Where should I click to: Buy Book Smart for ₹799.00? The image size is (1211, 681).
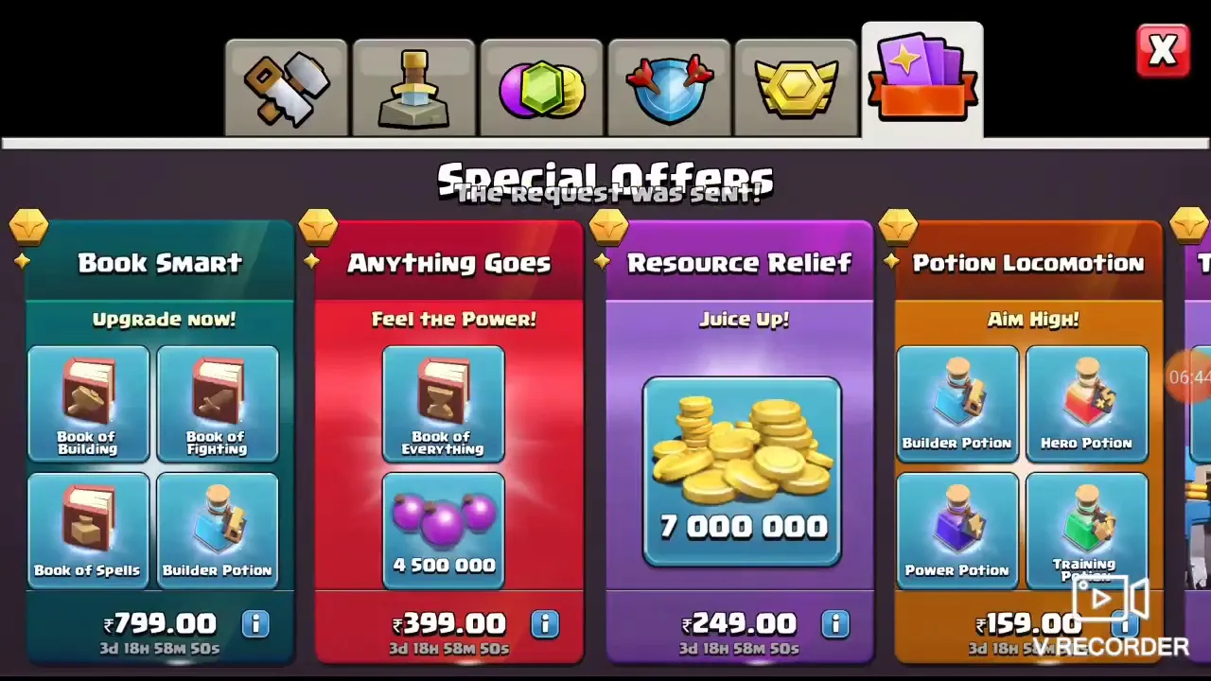pyautogui.click(x=160, y=624)
